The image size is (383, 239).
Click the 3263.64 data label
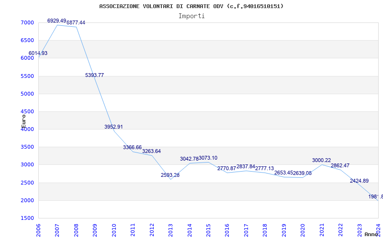(x=151, y=151)
